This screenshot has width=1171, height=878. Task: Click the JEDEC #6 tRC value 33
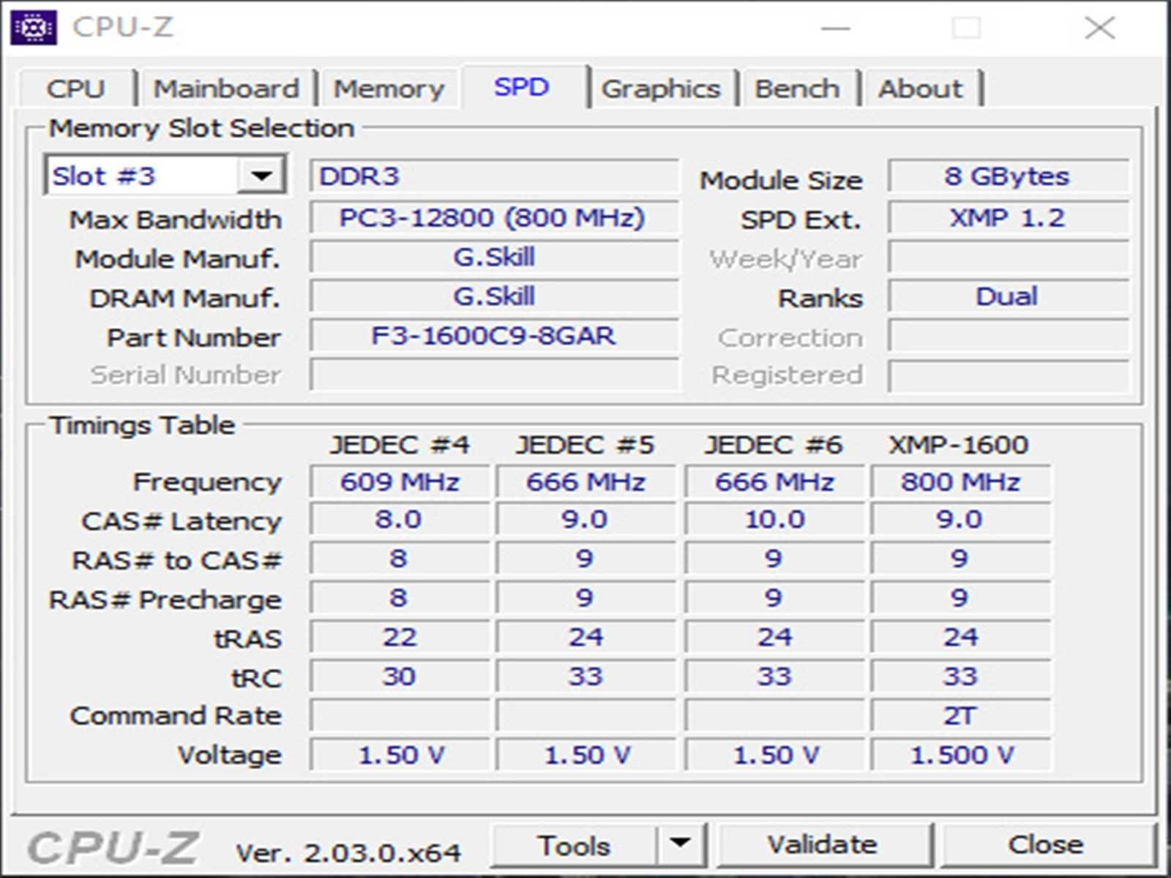(774, 677)
